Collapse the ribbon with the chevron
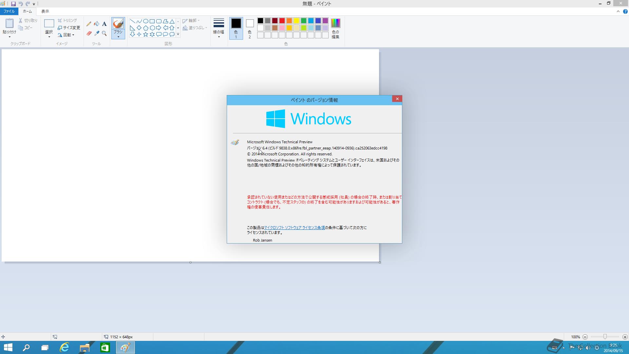The width and height of the screenshot is (629, 354). (x=618, y=11)
